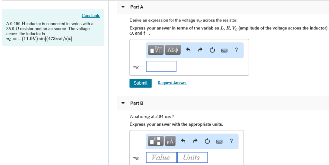Click the Units field in Part B
The image size is (329, 165).
click(192, 157)
